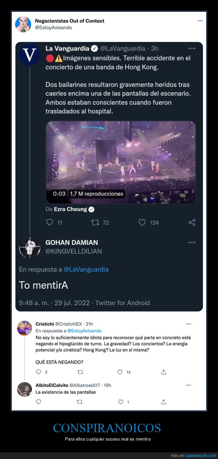Click Ezra Cheung video source name
The height and width of the screenshot is (459, 218).
click(x=70, y=209)
